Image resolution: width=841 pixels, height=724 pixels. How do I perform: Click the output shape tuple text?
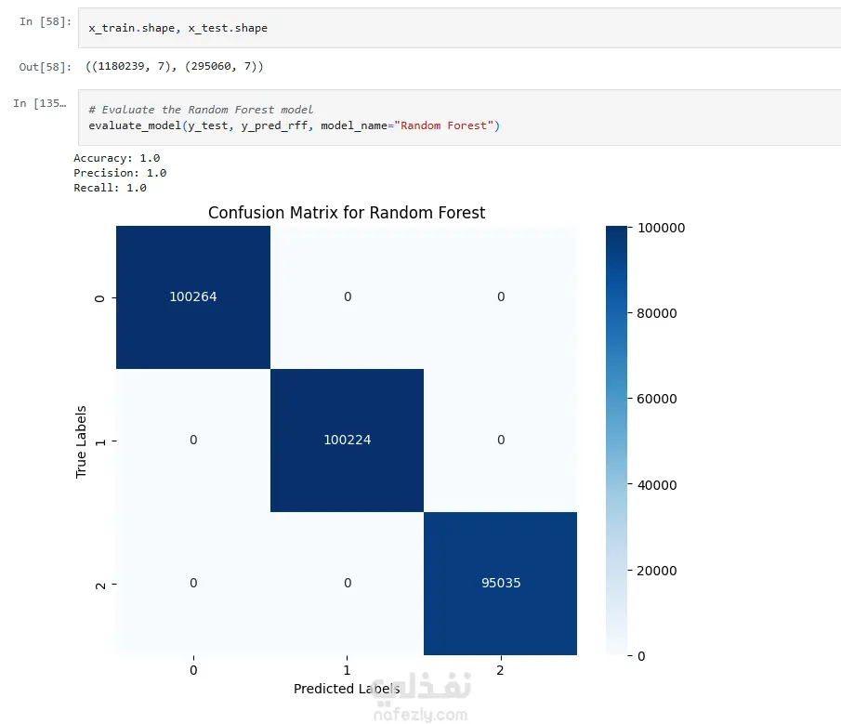click(x=175, y=67)
